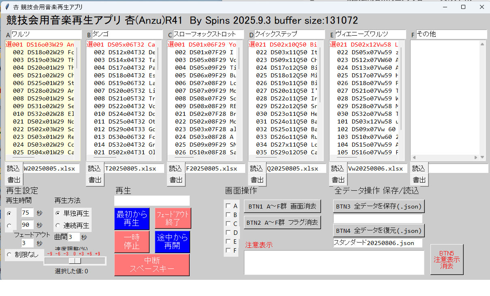This screenshot has height=296, width=490.
Task: Select the 単独再生 radio button
Action: coord(58,213)
